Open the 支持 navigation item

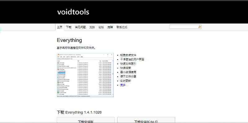pyautogui.click(x=92, y=27)
